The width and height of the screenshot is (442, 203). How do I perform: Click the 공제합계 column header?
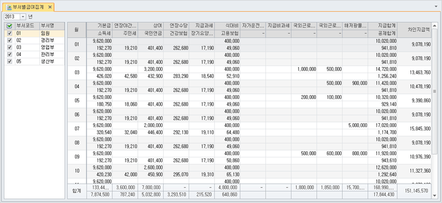tap(382, 34)
